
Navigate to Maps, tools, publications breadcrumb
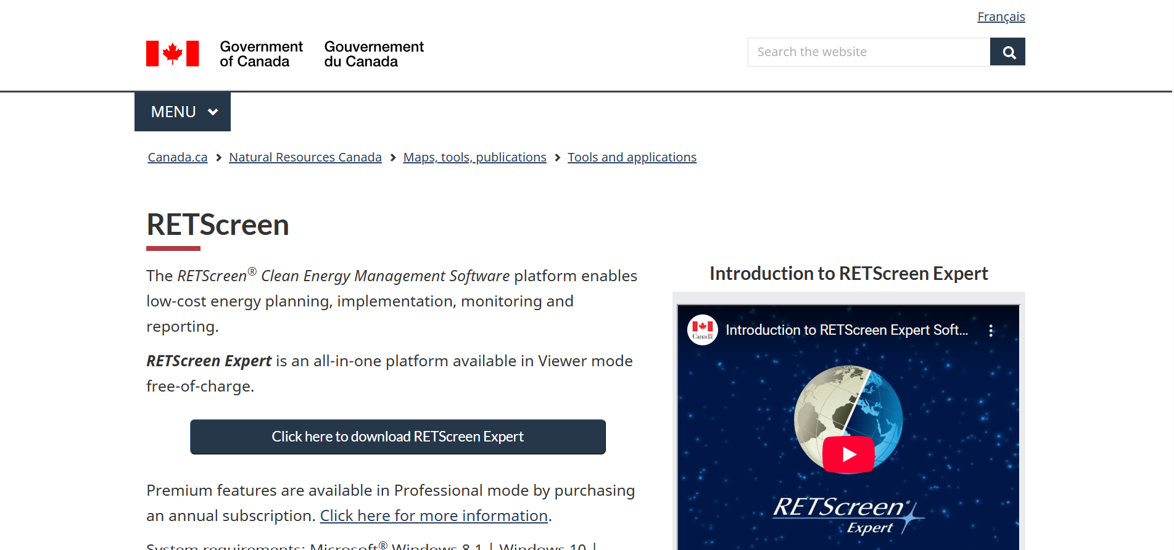point(474,157)
